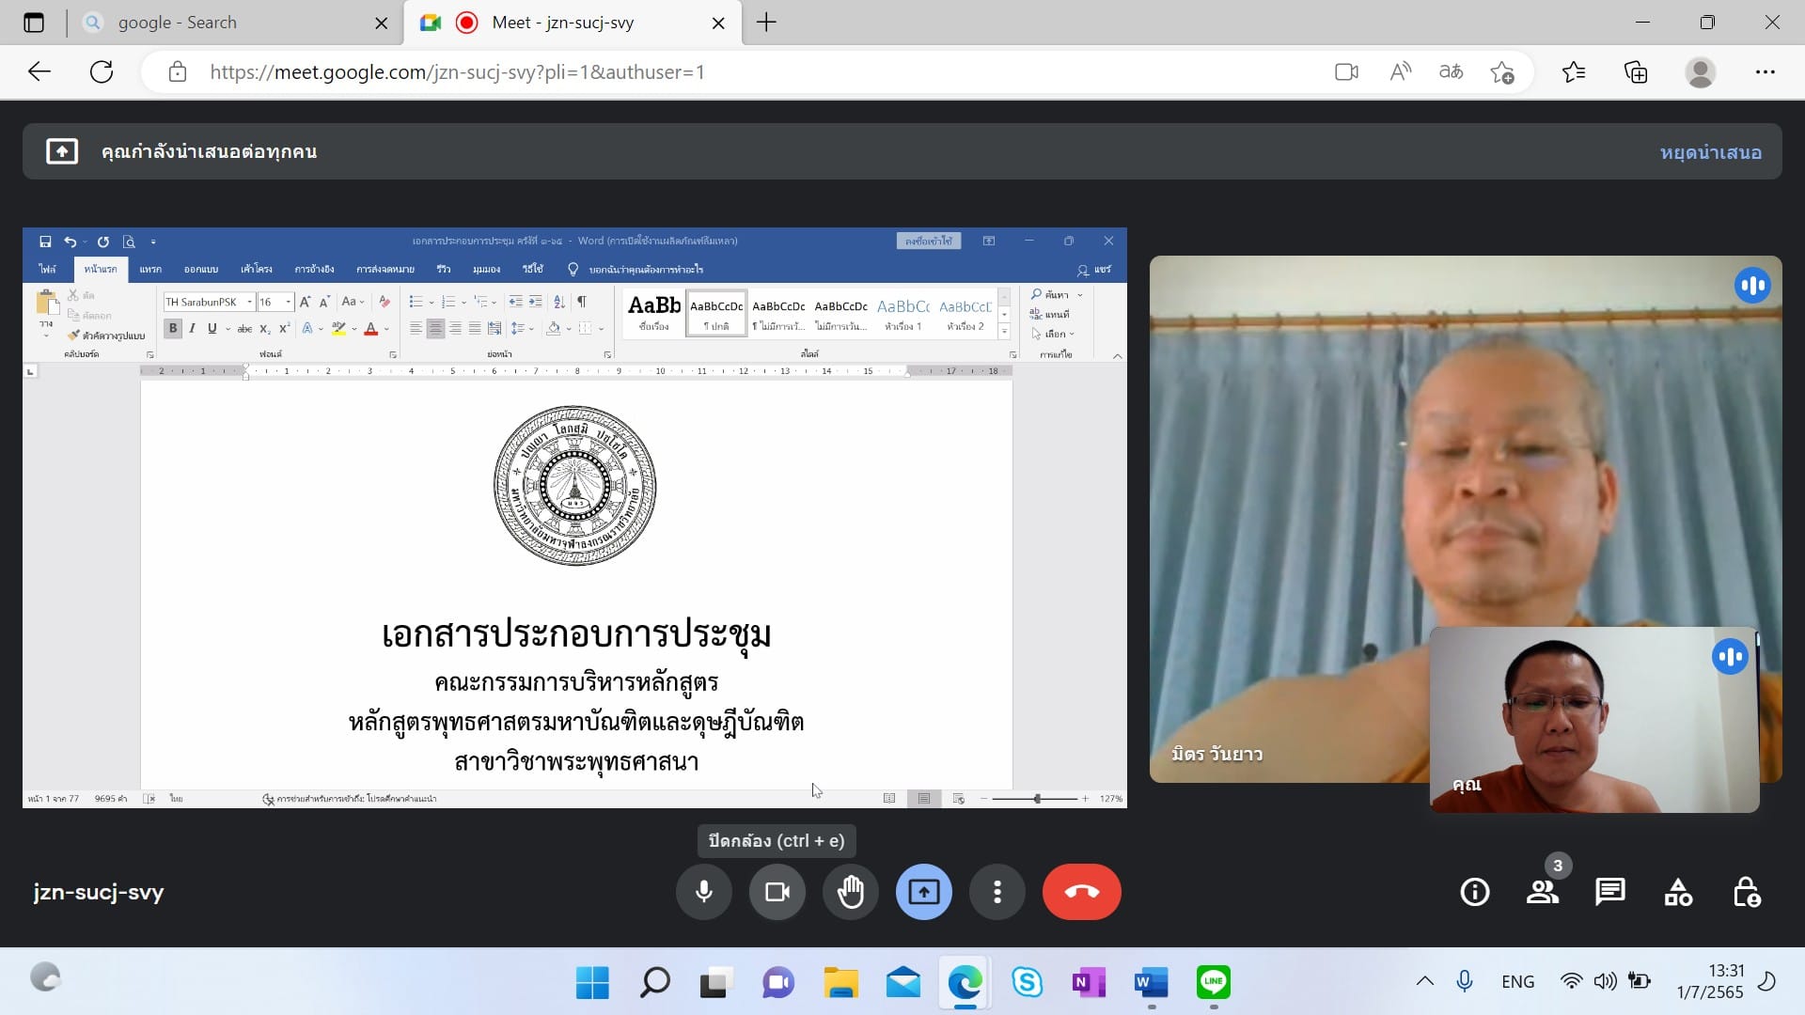
Task: Collapse the Word ribbon chevron
Action: click(1117, 356)
